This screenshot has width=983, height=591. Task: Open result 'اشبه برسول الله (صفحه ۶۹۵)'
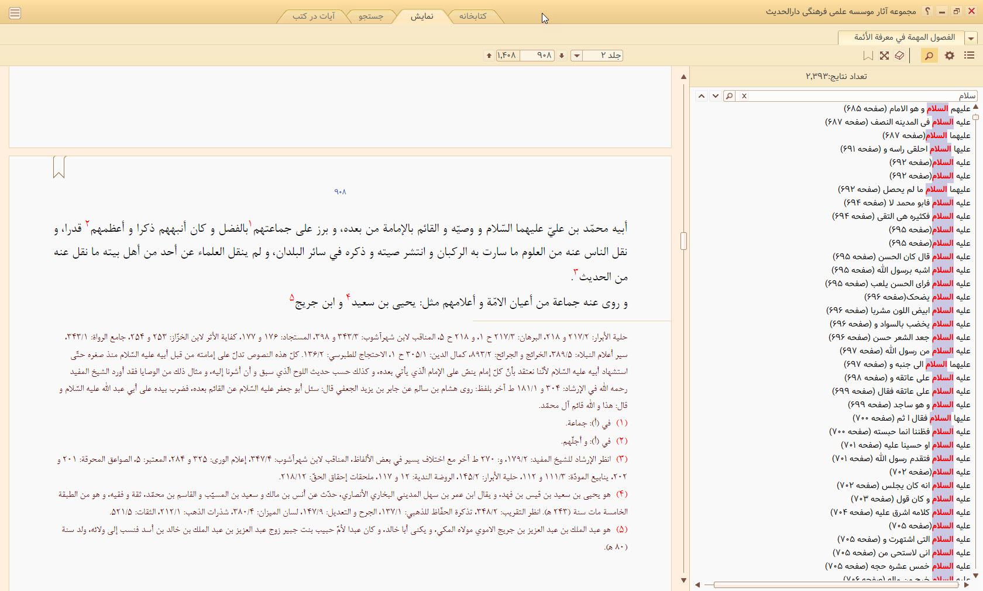coord(901,270)
